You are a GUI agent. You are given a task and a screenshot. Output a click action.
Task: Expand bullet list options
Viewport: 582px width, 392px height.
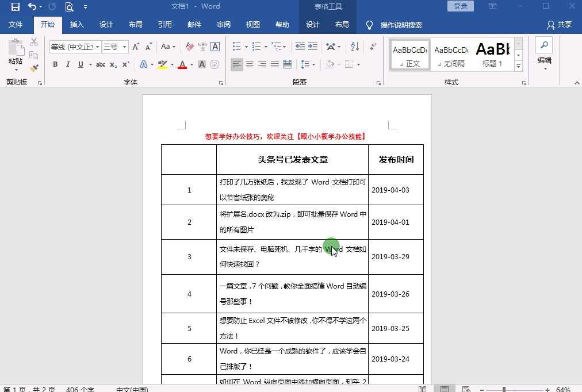247,47
